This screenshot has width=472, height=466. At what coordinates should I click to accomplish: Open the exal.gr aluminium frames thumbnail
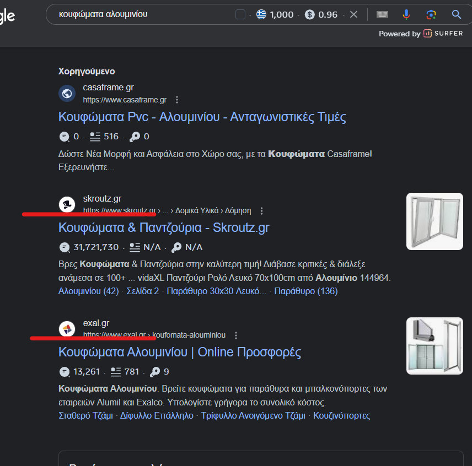click(435, 346)
